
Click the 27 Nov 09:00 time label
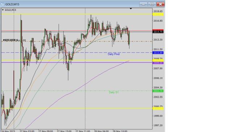coord(46,131)
